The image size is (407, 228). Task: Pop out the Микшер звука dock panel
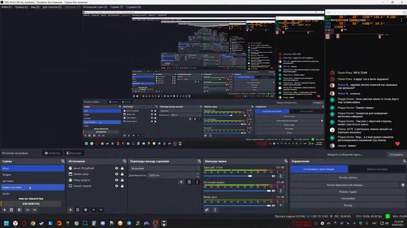pyautogui.click(x=286, y=161)
